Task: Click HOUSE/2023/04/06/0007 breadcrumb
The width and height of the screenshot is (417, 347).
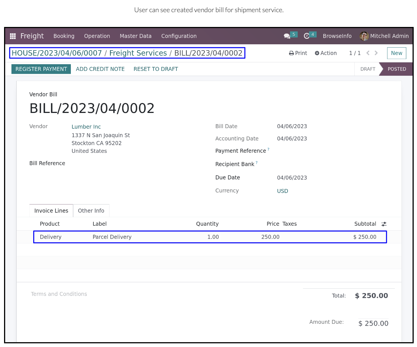Action: pos(57,53)
